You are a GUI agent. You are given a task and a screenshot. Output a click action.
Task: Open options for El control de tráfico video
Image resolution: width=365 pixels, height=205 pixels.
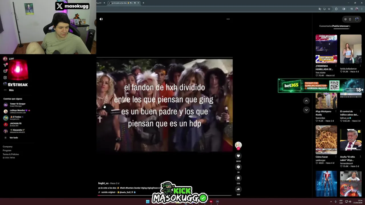tap(360, 111)
